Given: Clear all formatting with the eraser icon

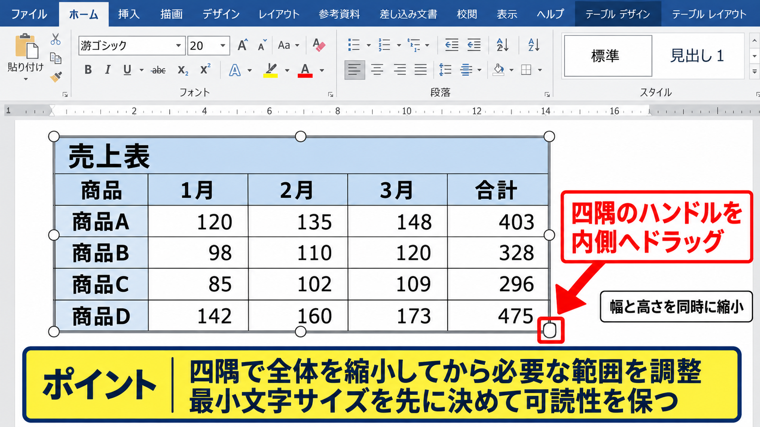Looking at the screenshot, I should (319, 45).
